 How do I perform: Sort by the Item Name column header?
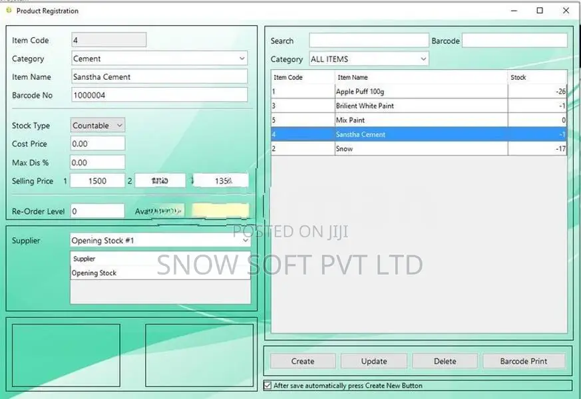click(421, 77)
